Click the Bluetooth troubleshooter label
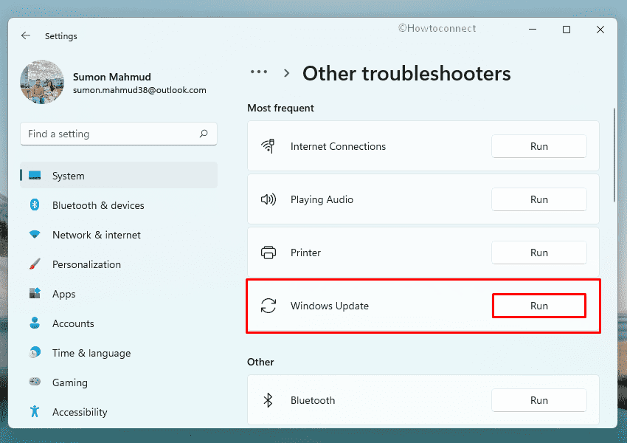The image size is (627, 443). click(313, 400)
